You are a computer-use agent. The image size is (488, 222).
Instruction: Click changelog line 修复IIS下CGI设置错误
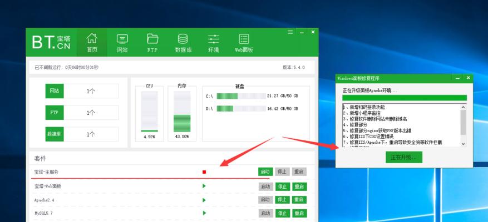(368, 137)
